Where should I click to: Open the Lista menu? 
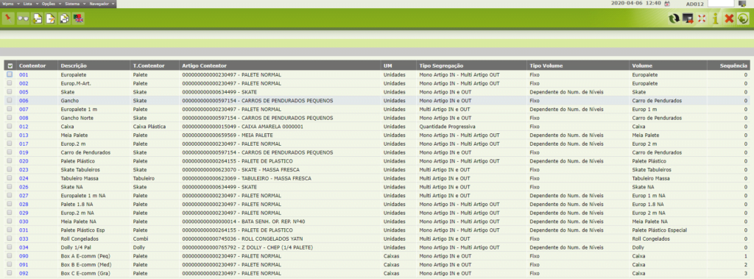coord(29,4)
